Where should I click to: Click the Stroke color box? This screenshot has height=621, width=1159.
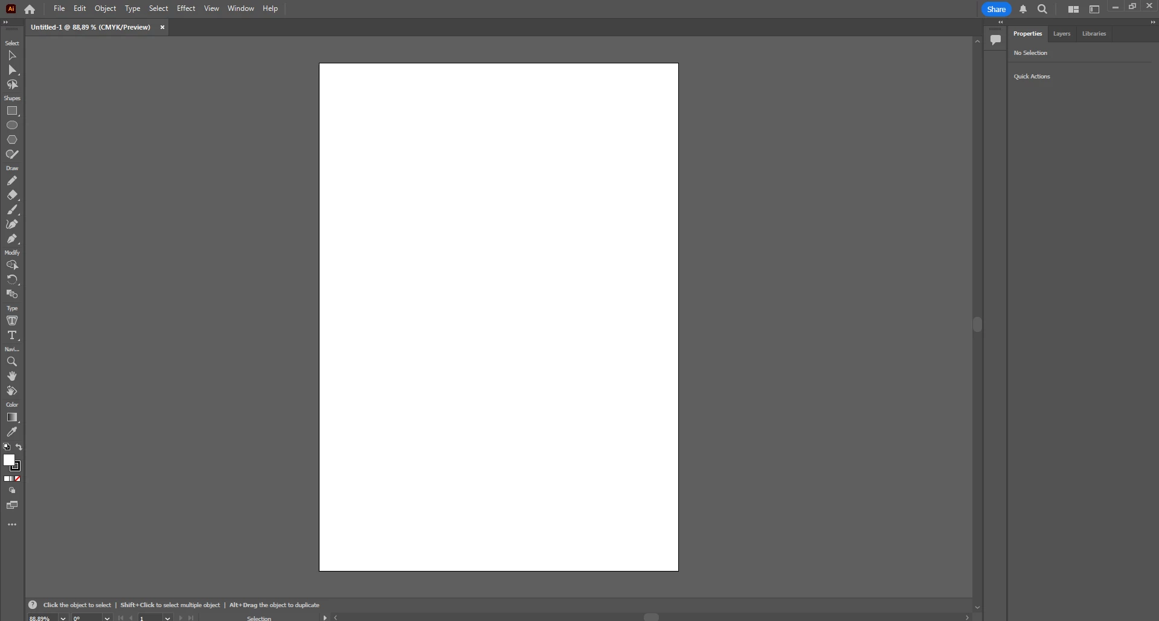(x=16, y=467)
